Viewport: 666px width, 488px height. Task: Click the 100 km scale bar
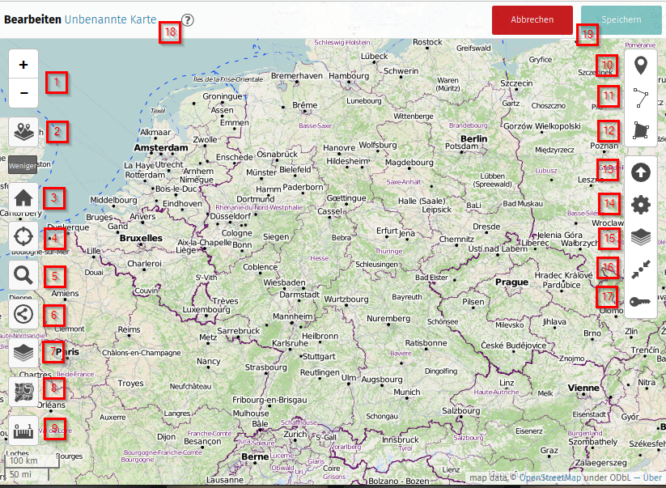point(32,460)
